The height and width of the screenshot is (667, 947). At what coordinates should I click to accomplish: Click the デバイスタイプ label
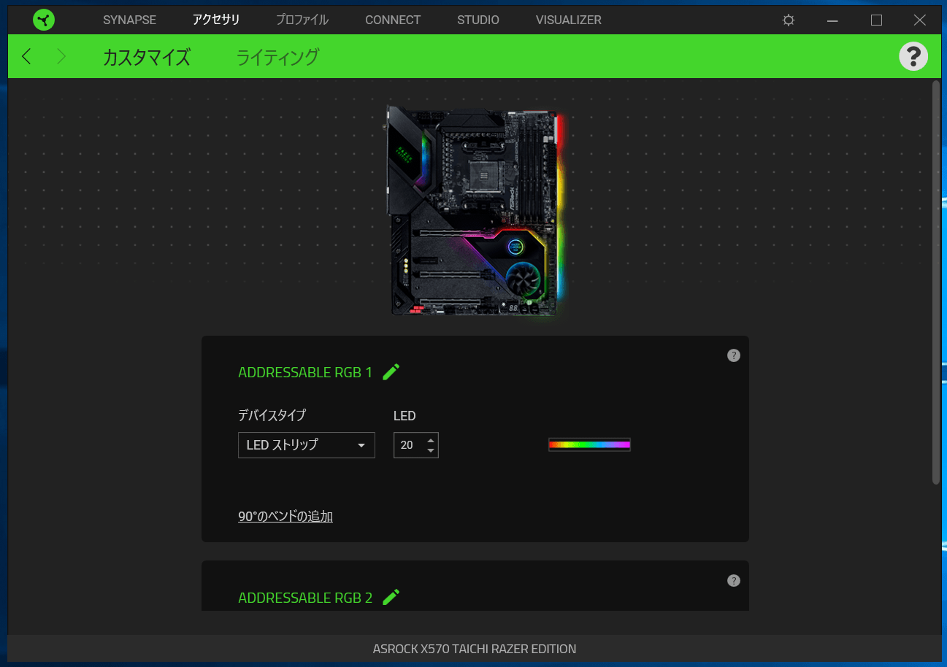click(x=272, y=415)
